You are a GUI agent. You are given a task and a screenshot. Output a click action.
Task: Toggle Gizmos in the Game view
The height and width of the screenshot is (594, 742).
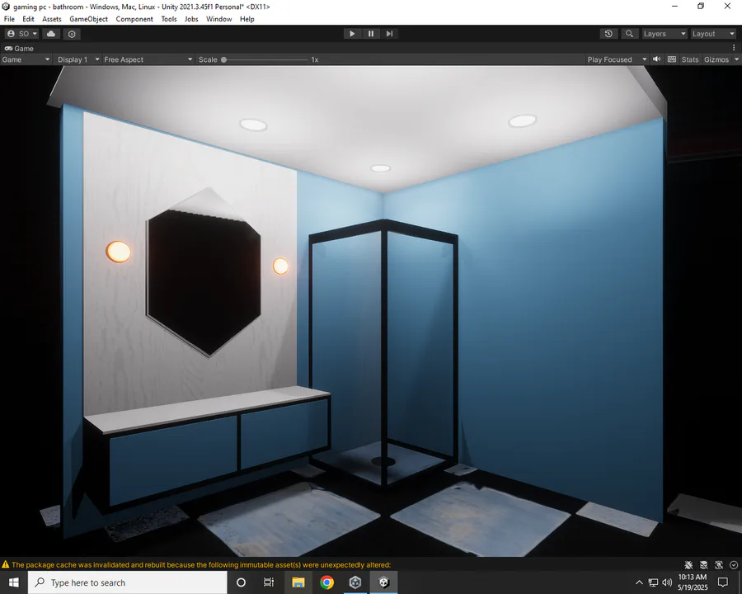tap(716, 59)
